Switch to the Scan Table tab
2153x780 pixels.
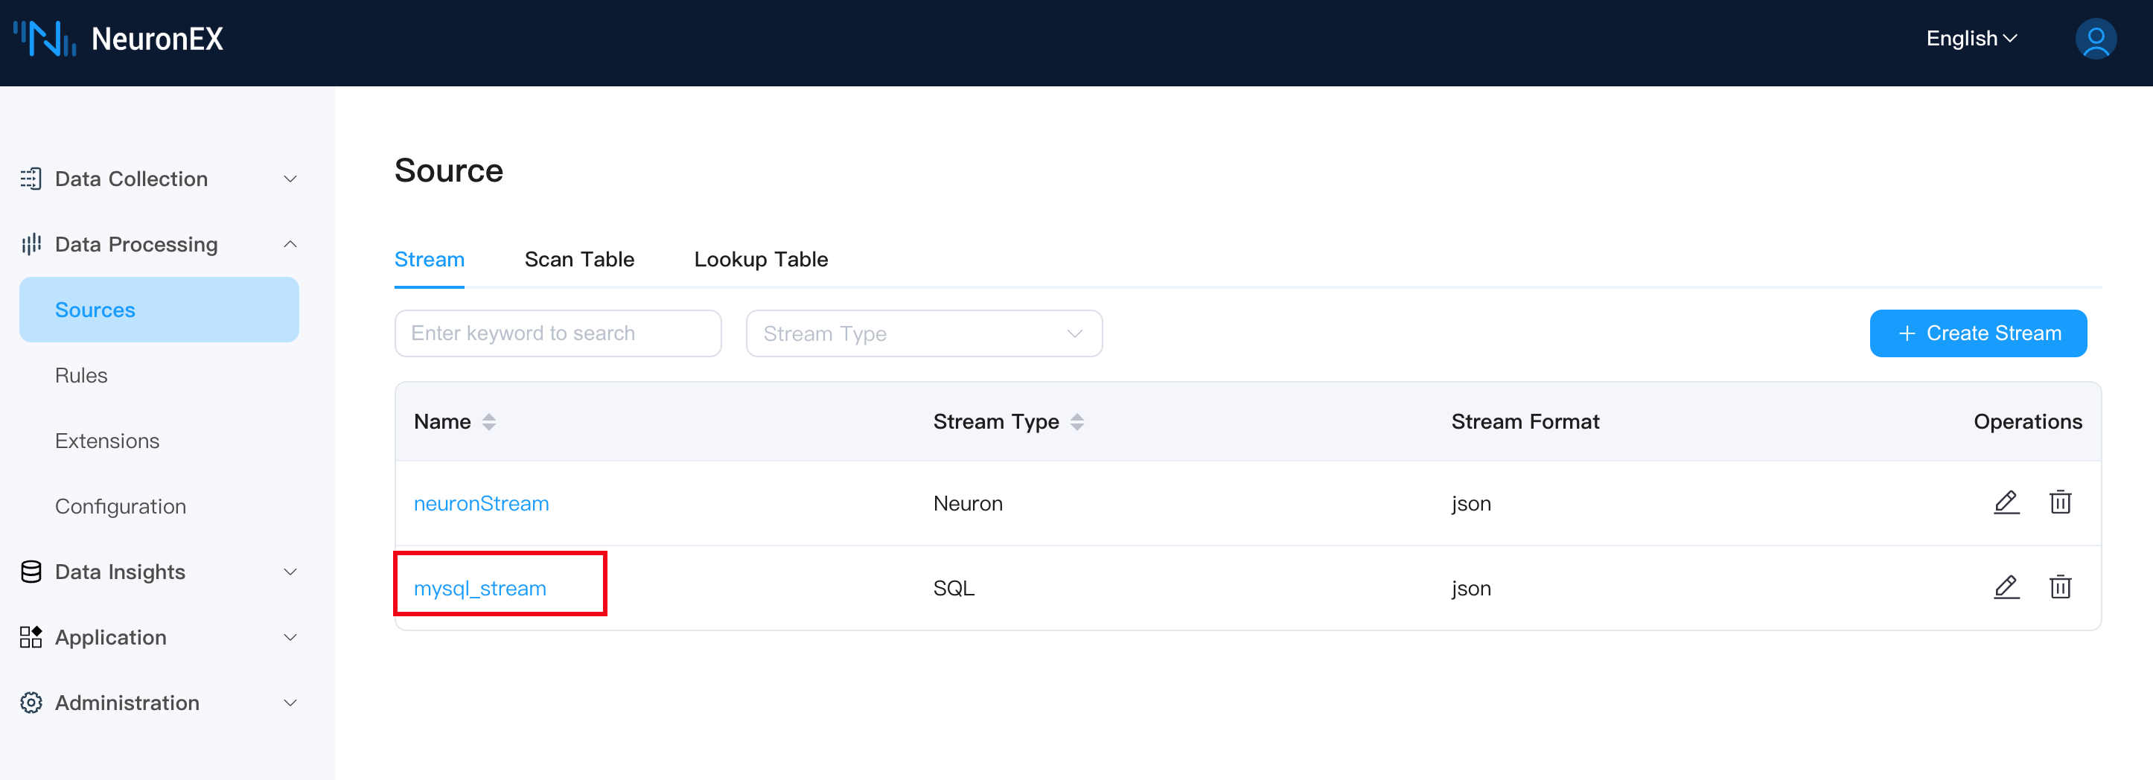click(x=579, y=259)
